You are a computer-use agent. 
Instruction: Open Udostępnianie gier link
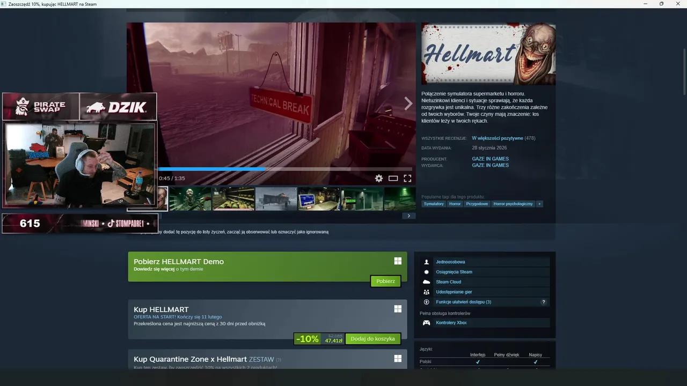[454, 292]
